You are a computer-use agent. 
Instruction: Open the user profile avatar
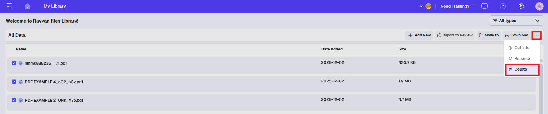pos(539,6)
